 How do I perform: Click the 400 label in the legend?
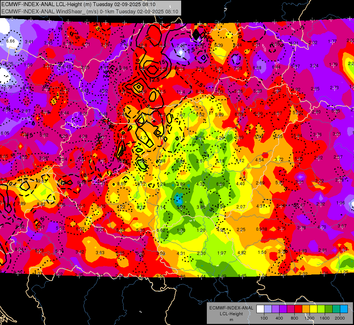coord(279,318)
